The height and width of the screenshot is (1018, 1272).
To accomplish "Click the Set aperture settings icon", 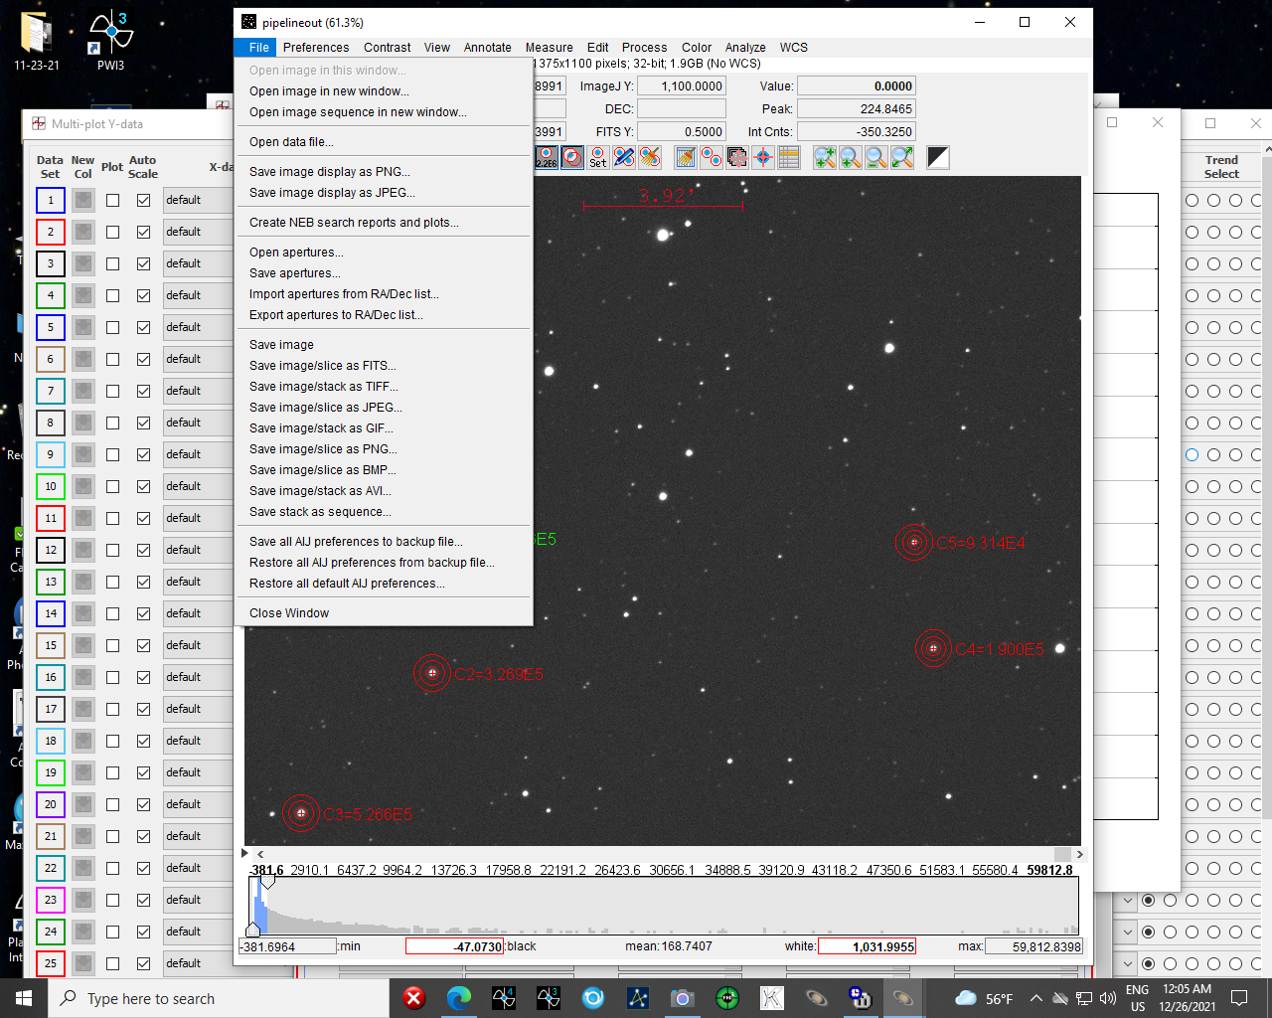I will pyautogui.click(x=597, y=157).
